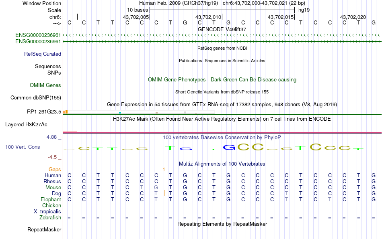Click the Scale label
This screenshot has width=382, height=239.
tap(54, 10)
